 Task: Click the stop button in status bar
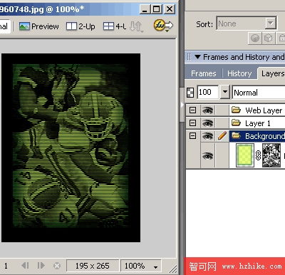tap(57, 266)
